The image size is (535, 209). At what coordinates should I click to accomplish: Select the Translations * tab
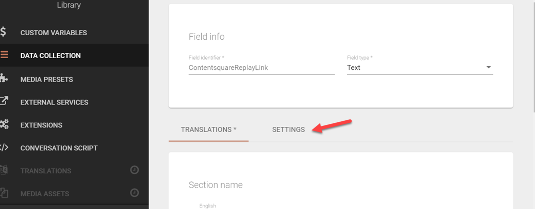point(208,129)
